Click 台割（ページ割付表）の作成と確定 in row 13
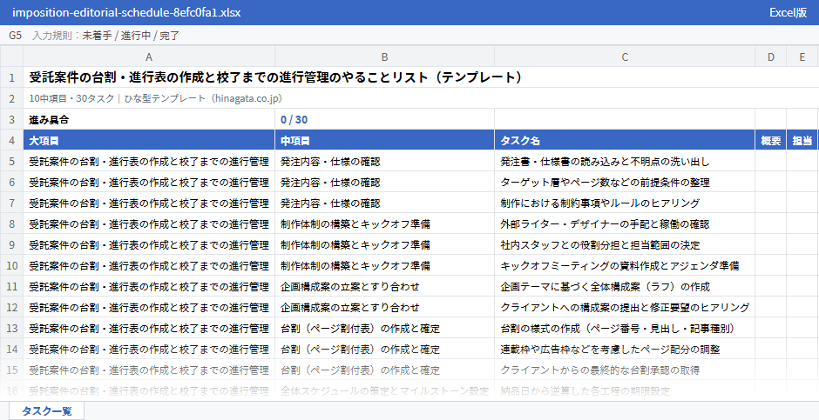Viewport: 819px width, 420px height. [384, 329]
